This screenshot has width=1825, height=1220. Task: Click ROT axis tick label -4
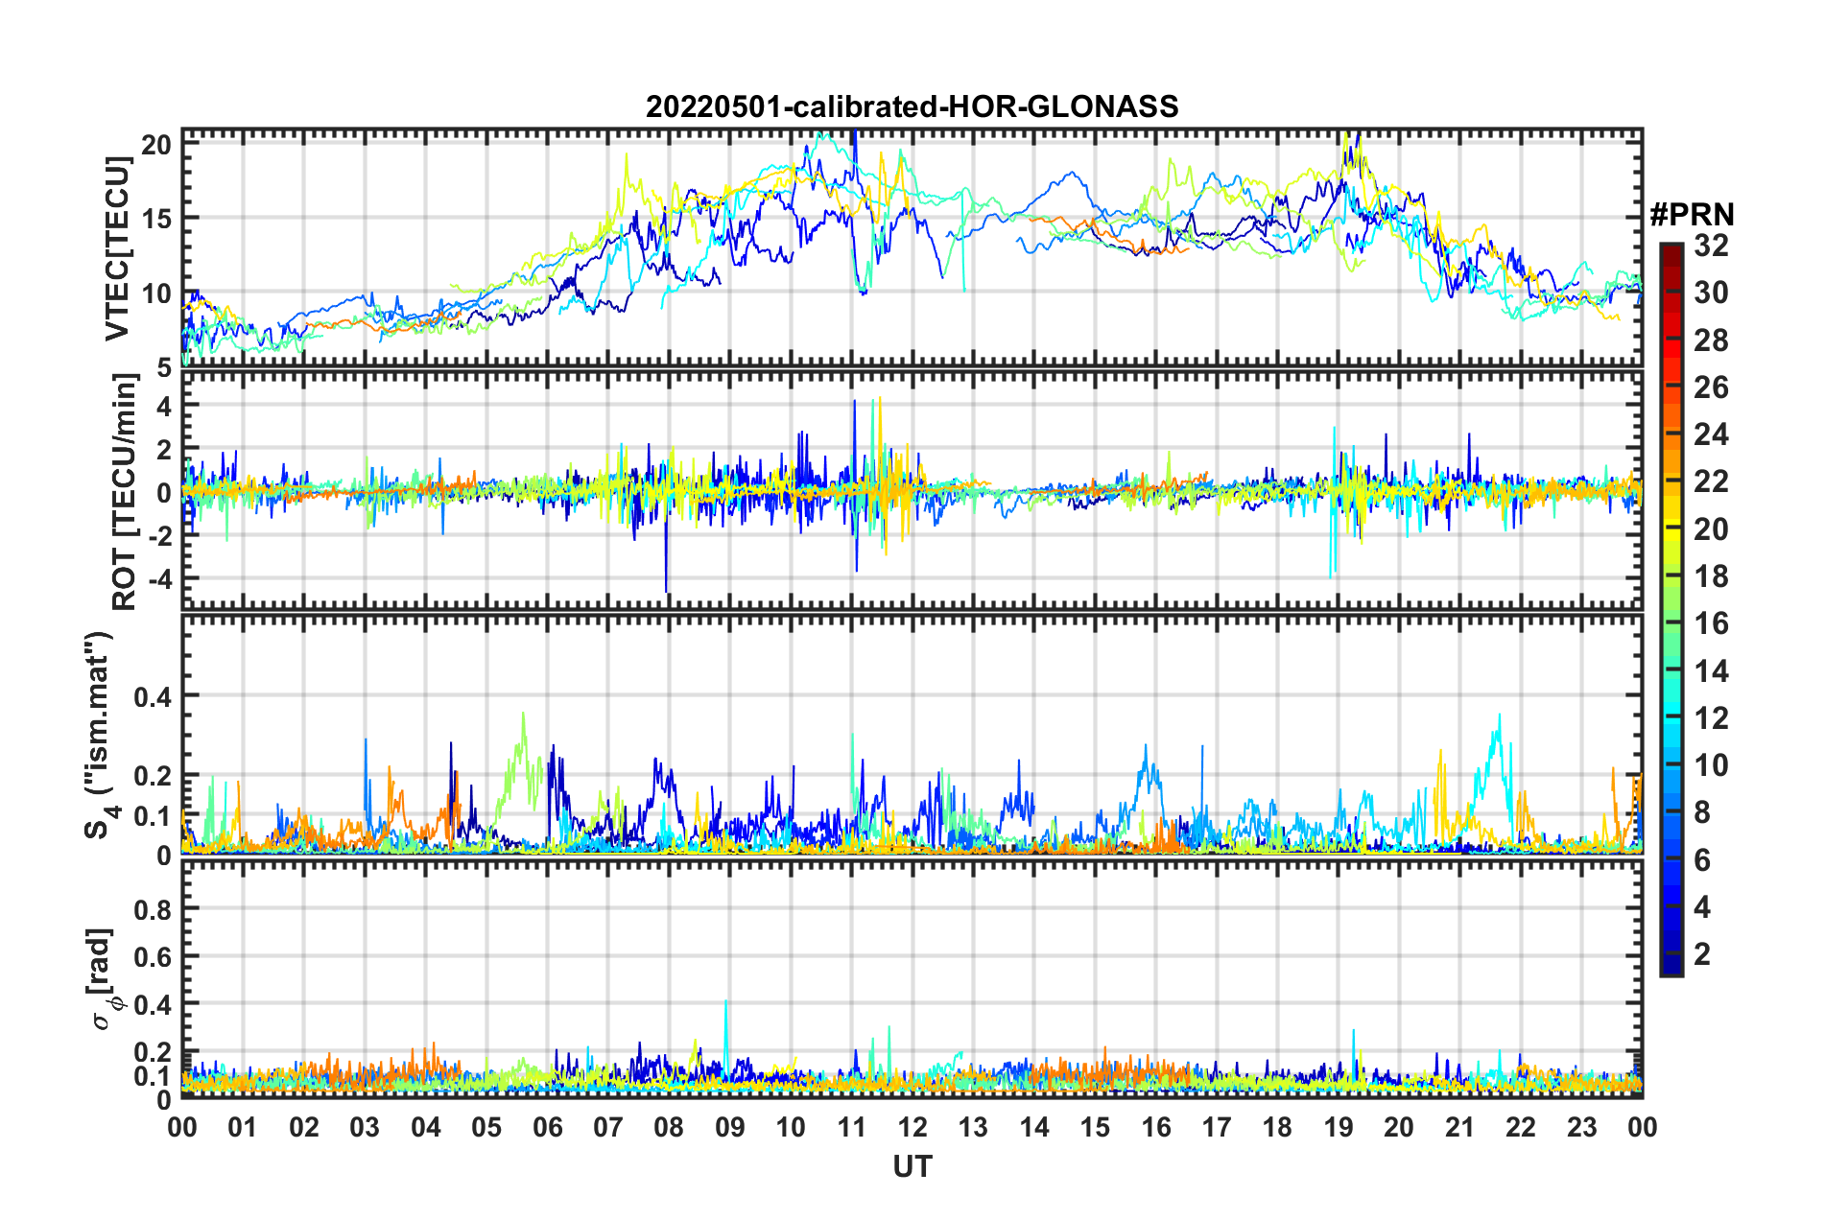click(160, 578)
